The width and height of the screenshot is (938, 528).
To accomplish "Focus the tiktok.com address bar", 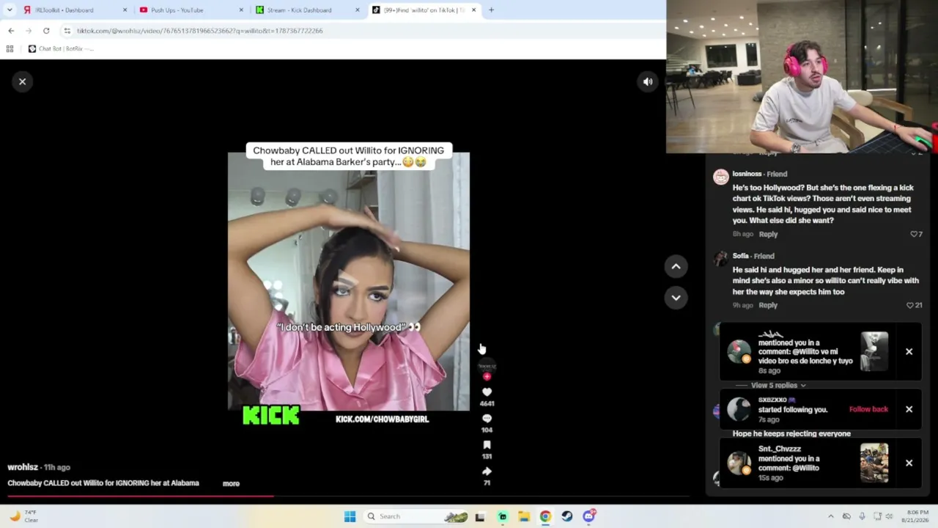I will 359,31.
